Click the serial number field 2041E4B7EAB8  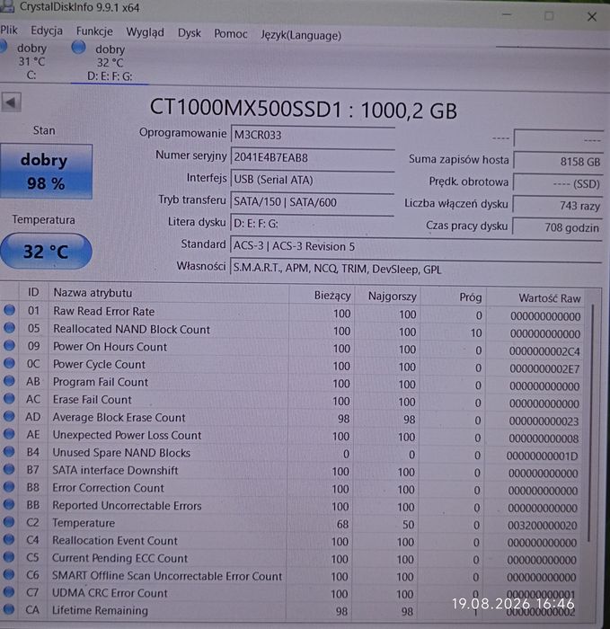click(x=313, y=157)
